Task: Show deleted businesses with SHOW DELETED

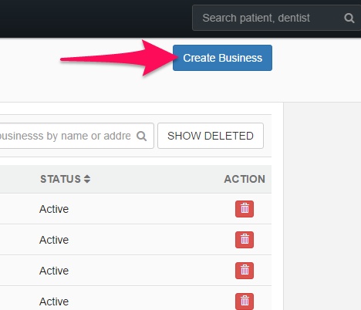Action: [211, 136]
